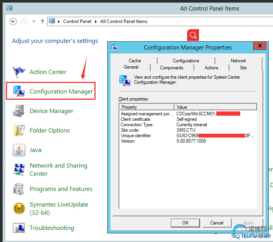The width and height of the screenshot is (273, 242).
Task: Switch to the Configurations tab
Action: pyautogui.click(x=186, y=60)
